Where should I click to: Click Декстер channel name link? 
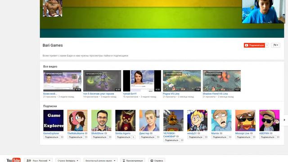pyautogui.click(x=144, y=133)
